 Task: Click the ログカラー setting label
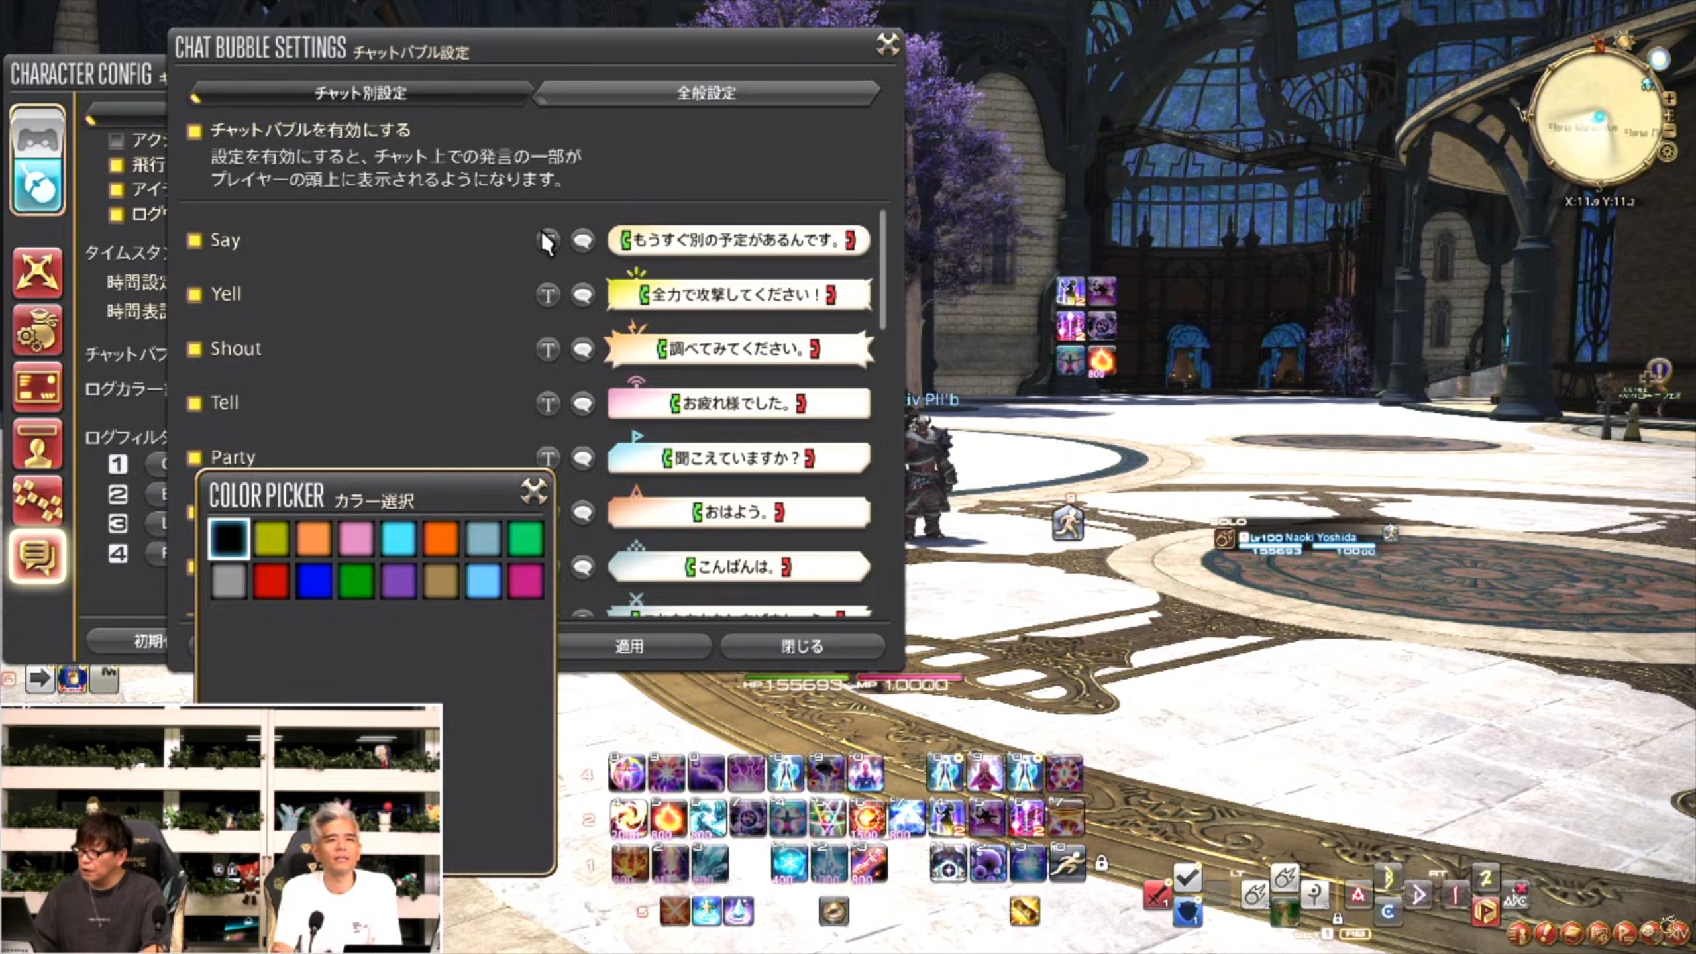click(x=126, y=389)
